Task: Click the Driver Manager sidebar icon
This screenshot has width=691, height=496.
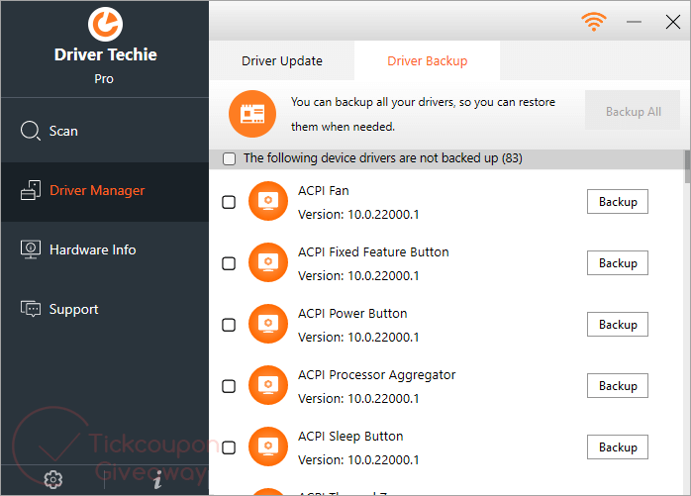Action: tap(31, 190)
